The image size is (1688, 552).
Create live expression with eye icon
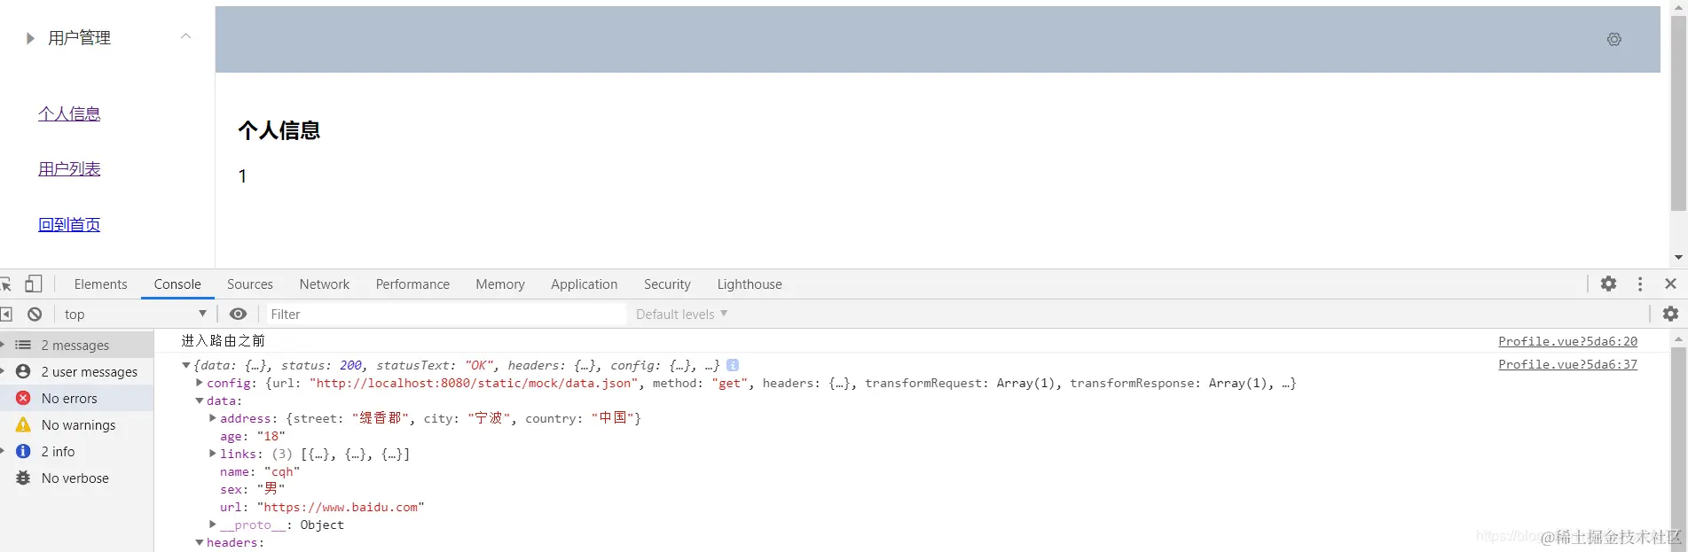click(x=238, y=314)
